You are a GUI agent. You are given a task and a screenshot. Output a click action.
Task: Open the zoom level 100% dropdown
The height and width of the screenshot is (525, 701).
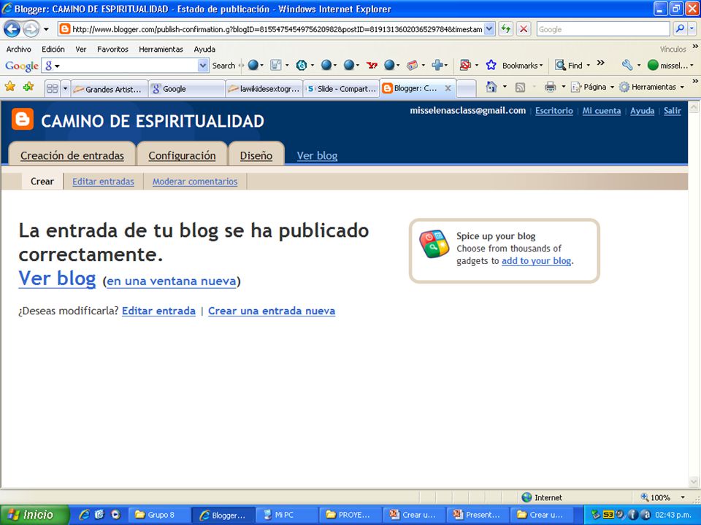click(683, 497)
